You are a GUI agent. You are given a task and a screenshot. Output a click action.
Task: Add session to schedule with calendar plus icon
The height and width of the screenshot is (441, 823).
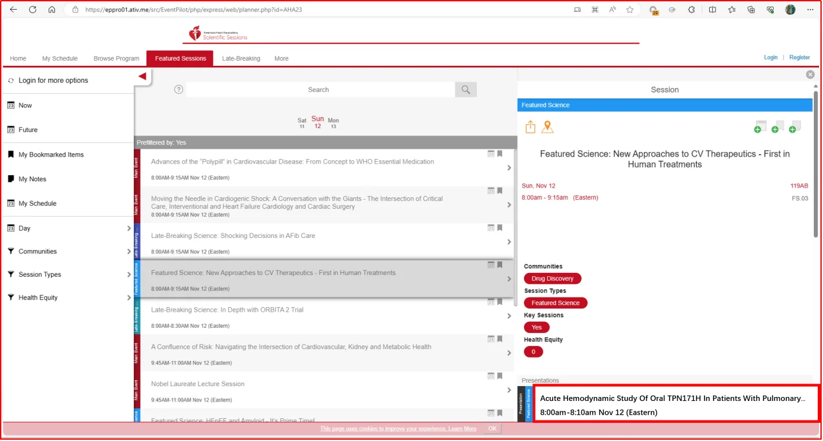[760, 127]
